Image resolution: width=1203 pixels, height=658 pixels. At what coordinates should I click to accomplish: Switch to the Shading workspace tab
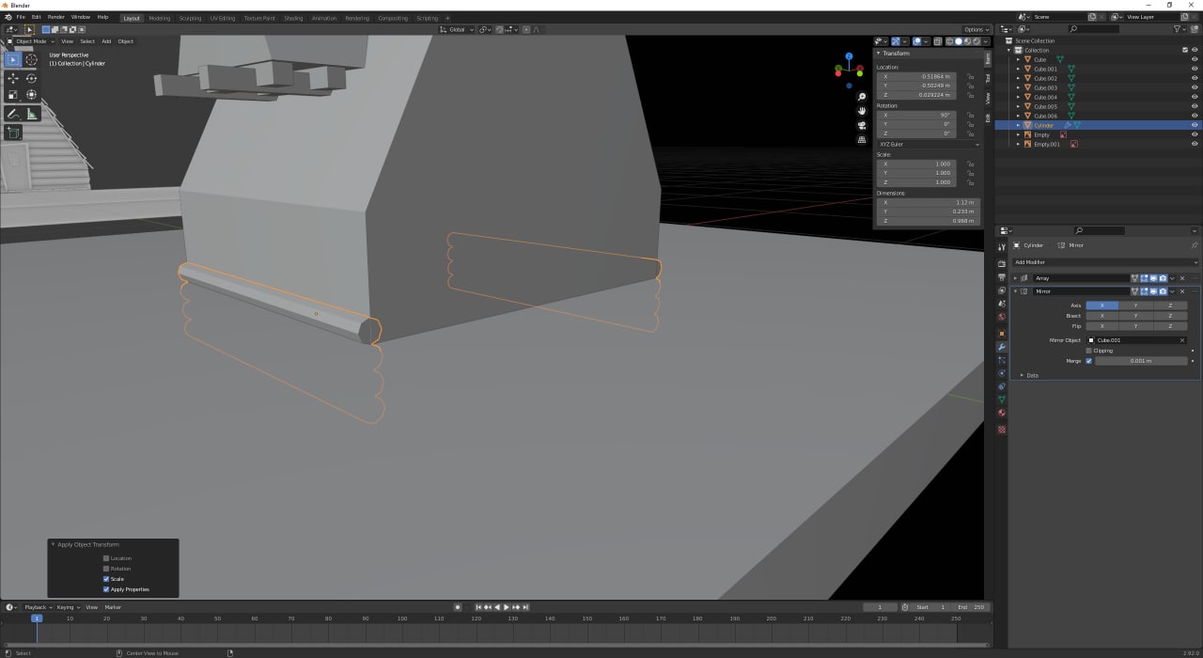(x=293, y=18)
